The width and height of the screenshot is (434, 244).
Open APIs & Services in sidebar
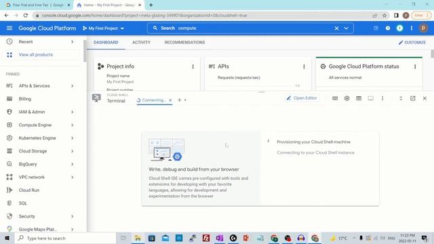pyautogui.click(x=35, y=86)
